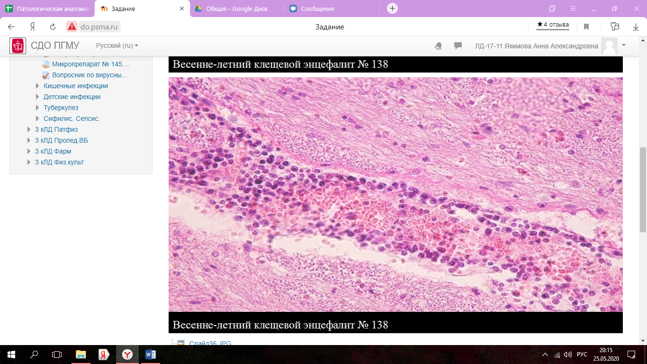Open the Русский (ru) language dropdown

[117, 45]
